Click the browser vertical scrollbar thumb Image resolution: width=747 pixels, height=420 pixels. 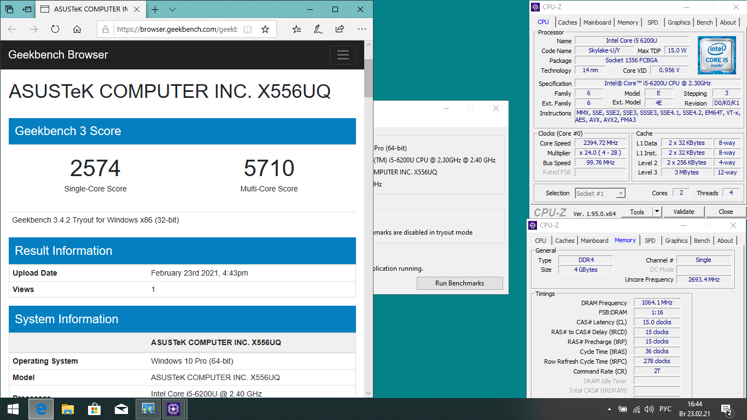pyautogui.click(x=368, y=78)
